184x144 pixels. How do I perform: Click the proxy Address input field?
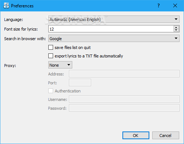pyautogui.click(x=124, y=74)
